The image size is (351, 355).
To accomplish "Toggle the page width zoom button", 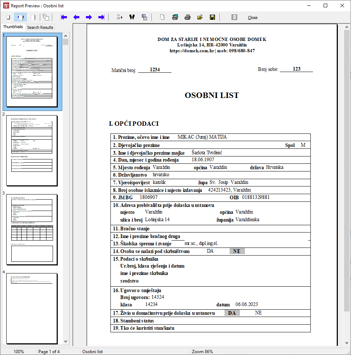I will [20, 17].
